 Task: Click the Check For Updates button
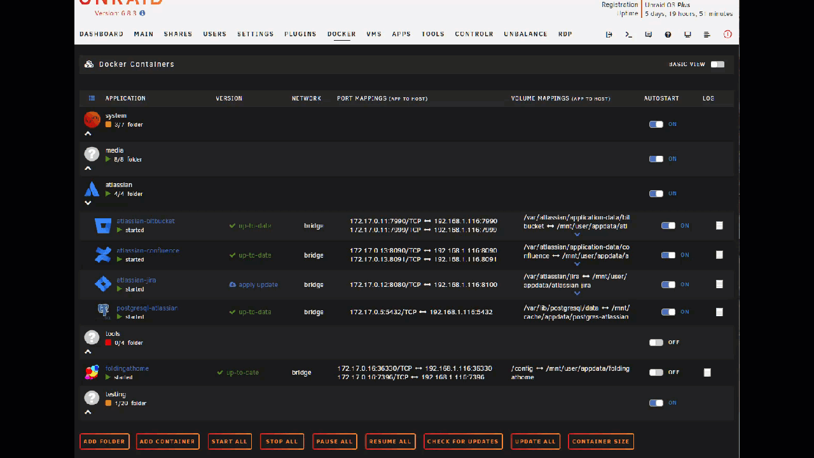[x=463, y=441]
